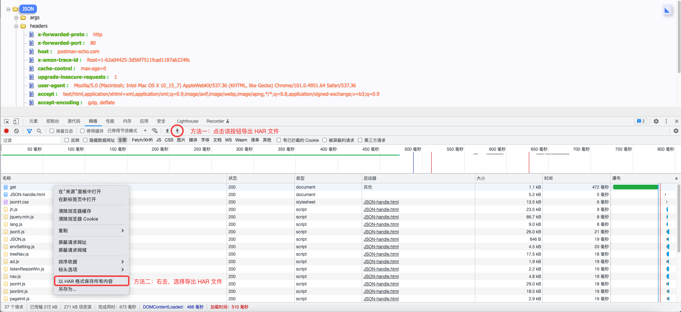Open the Recorder tab
The image size is (681, 312).
[218, 121]
